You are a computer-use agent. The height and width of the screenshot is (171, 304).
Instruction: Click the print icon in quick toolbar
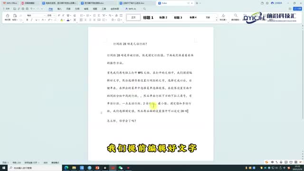point(23,9)
